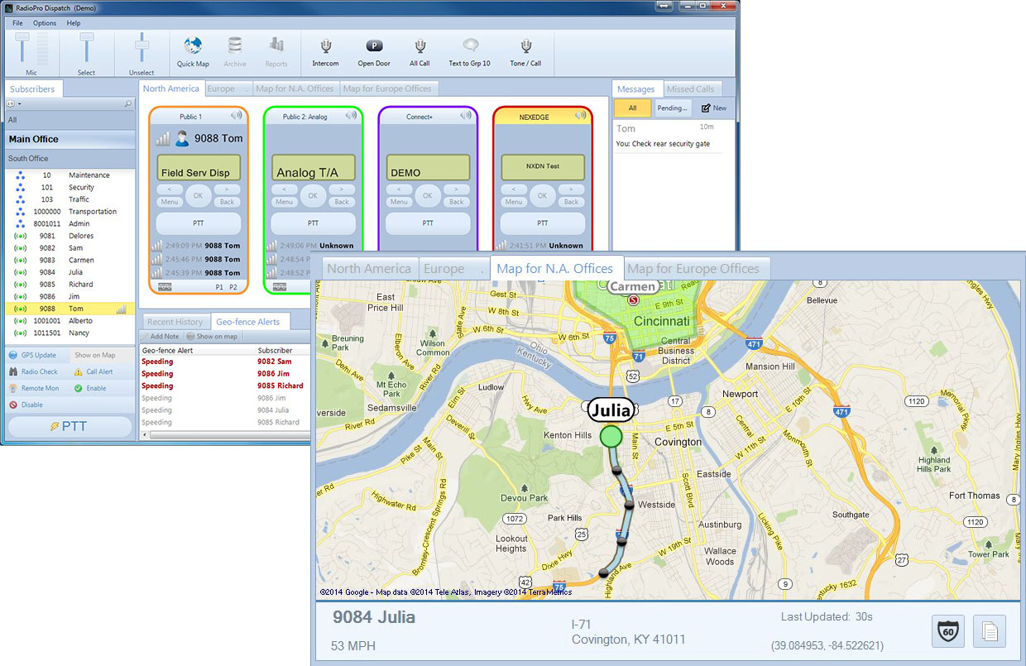Start an All Call
This screenshot has height=666, width=1026.
(420, 51)
